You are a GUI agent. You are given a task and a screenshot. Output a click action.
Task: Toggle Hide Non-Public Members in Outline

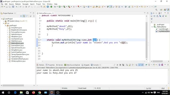[166, 16]
